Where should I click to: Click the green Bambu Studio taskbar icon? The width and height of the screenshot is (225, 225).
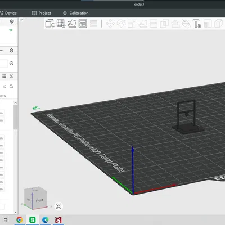pos(33,219)
